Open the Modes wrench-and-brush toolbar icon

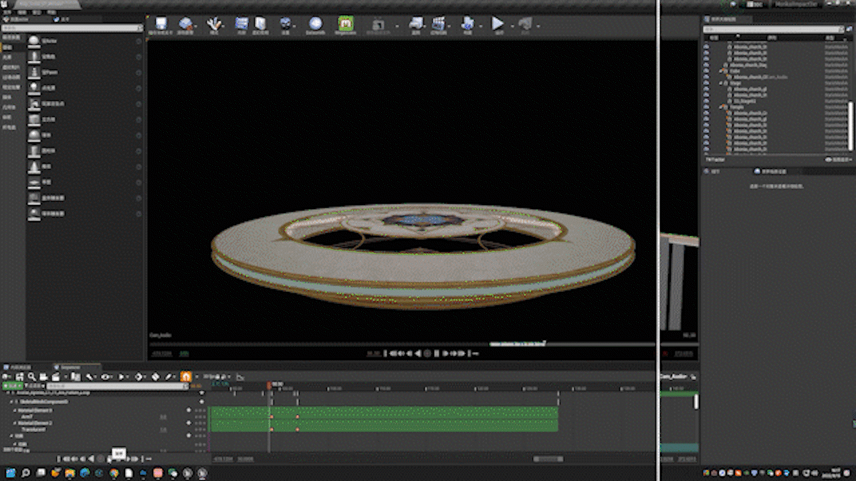pos(214,25)
